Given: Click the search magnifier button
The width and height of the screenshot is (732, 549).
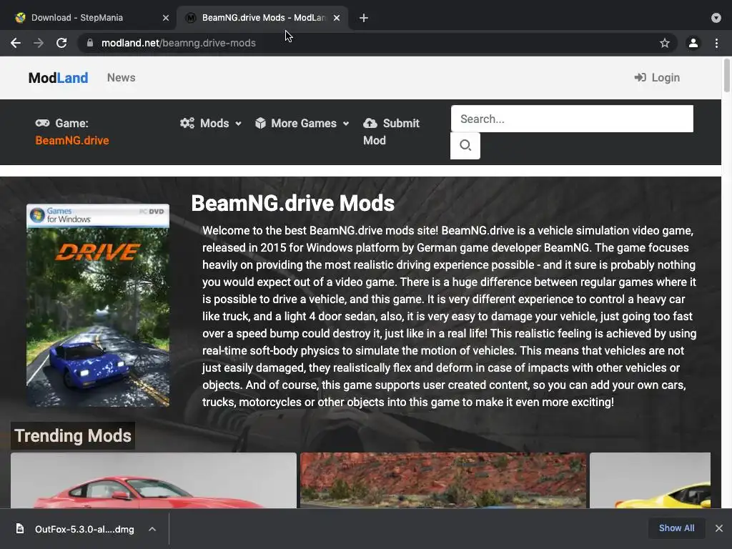Looking at the screenshot, I should click(x=465, y=146).
